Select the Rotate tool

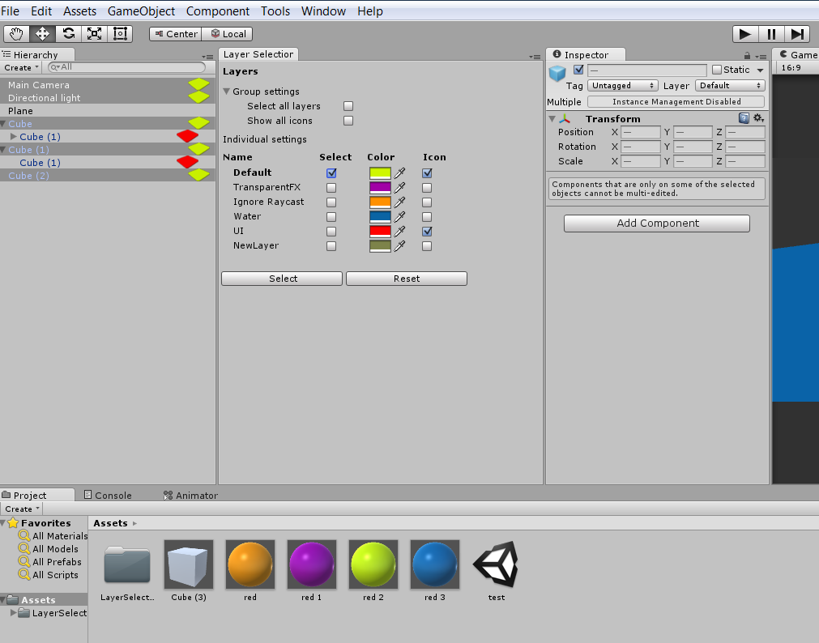pos(68,34)
